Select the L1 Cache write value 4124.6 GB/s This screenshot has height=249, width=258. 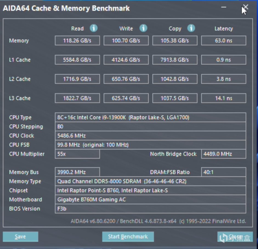126,60
